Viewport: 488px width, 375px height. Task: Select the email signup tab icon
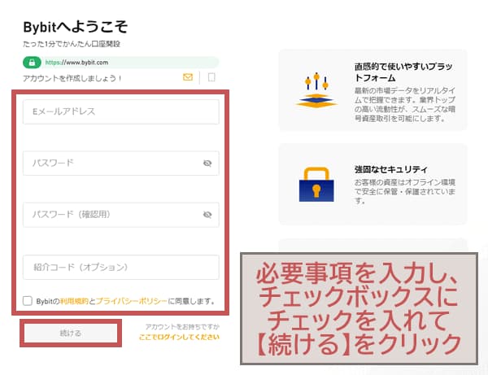pos(188,76)
